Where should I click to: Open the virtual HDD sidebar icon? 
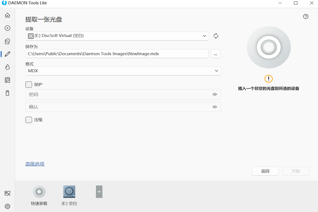8,80
